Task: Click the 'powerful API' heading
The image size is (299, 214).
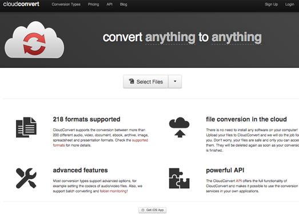Action: (x=225, y=170)
